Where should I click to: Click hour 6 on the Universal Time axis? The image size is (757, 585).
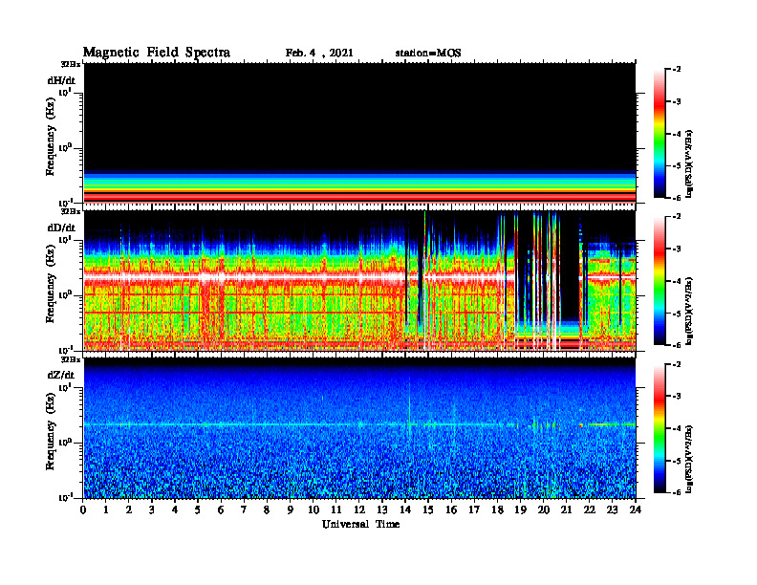(221, 510)
